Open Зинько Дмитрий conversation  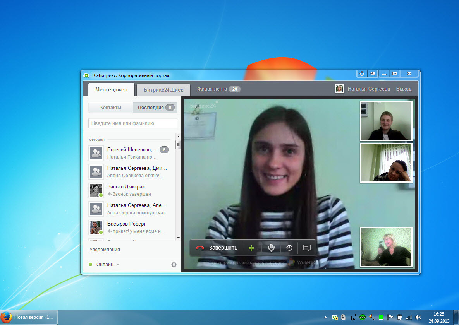130,190
